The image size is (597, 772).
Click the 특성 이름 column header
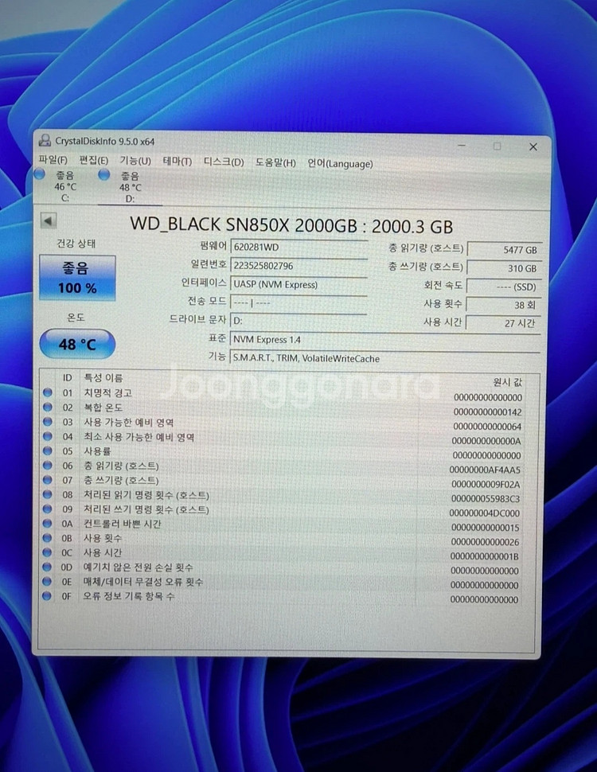click(x=103, y=377)
